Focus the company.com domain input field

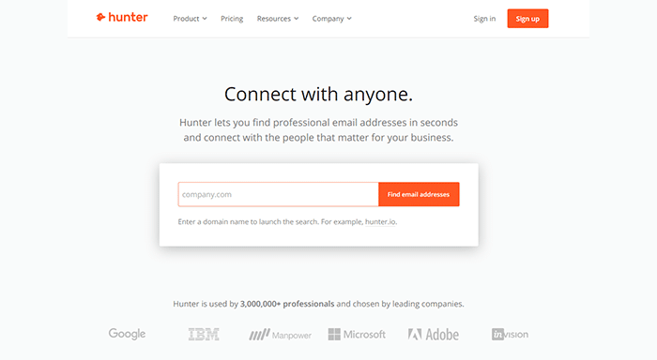tap(278, 194)
